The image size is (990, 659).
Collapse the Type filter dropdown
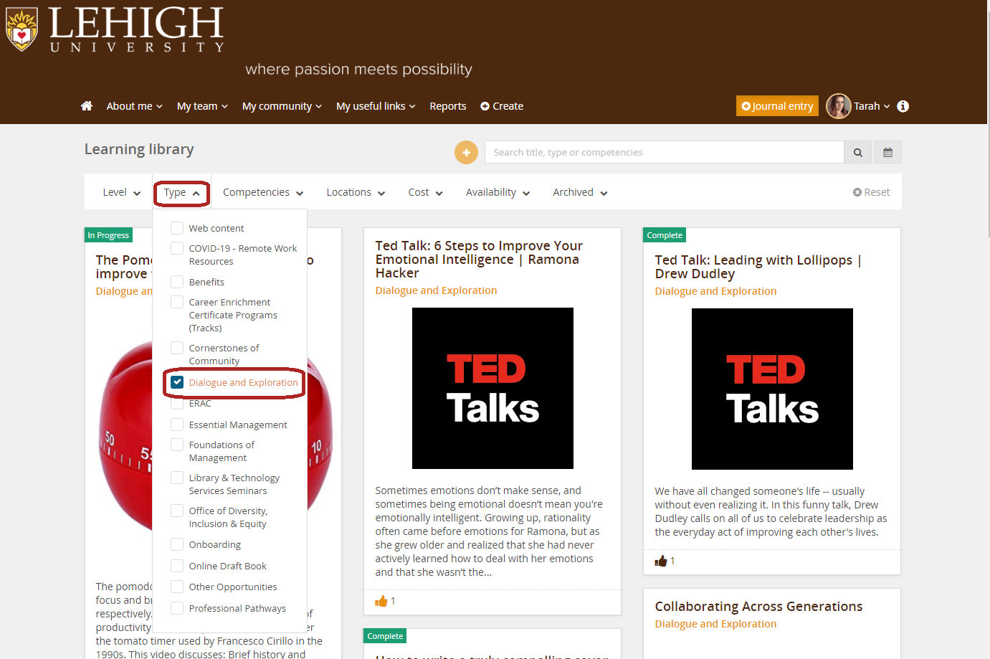(x=181, y=192)
